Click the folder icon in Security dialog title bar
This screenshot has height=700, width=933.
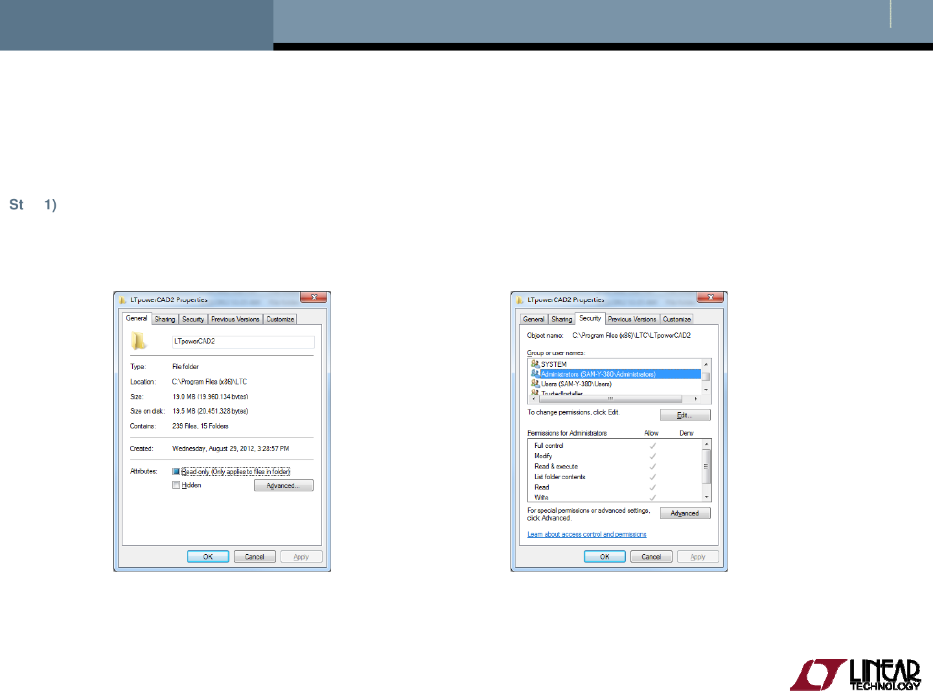tap(520, 299)
